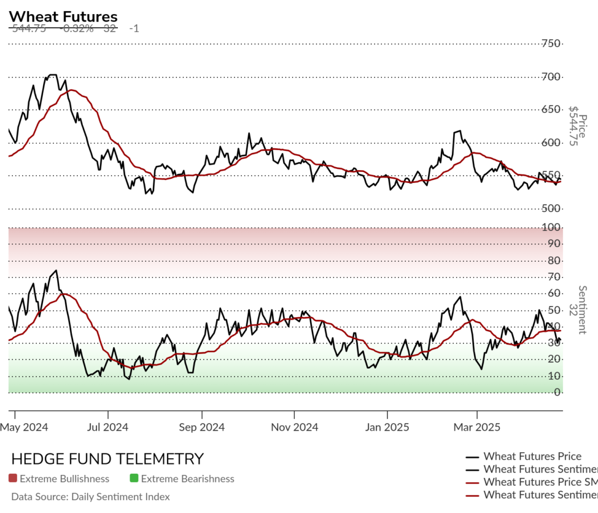Screen dimensions: 598x513
Task: Click the vertical Price $544.75 axis title
Action: (x=578, y=126)
